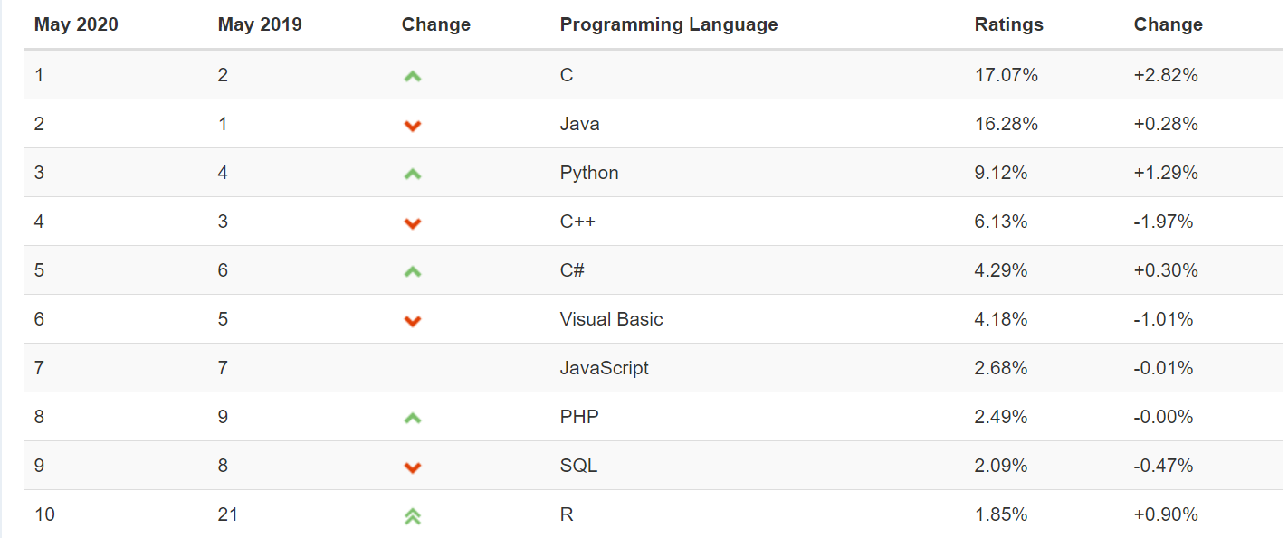The height and width of the screenshot is (538, 1288).
Task: Click the red down arrow for Visual Basic
Action: coord(413,321)
